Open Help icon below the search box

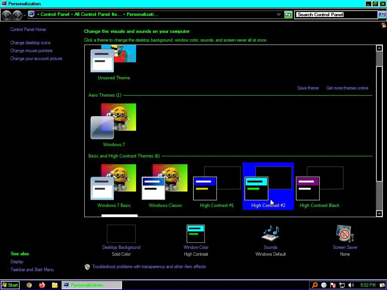pos(384,25)
